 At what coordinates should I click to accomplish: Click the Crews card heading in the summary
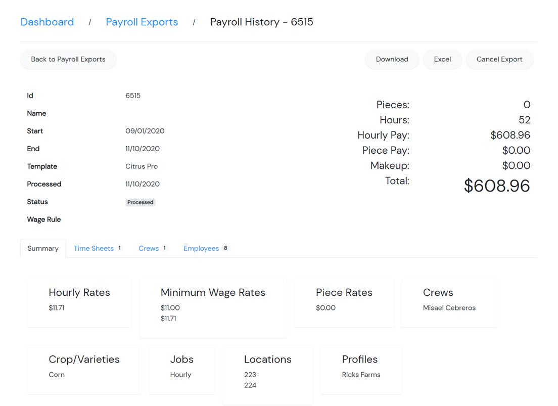coord(438,292)
